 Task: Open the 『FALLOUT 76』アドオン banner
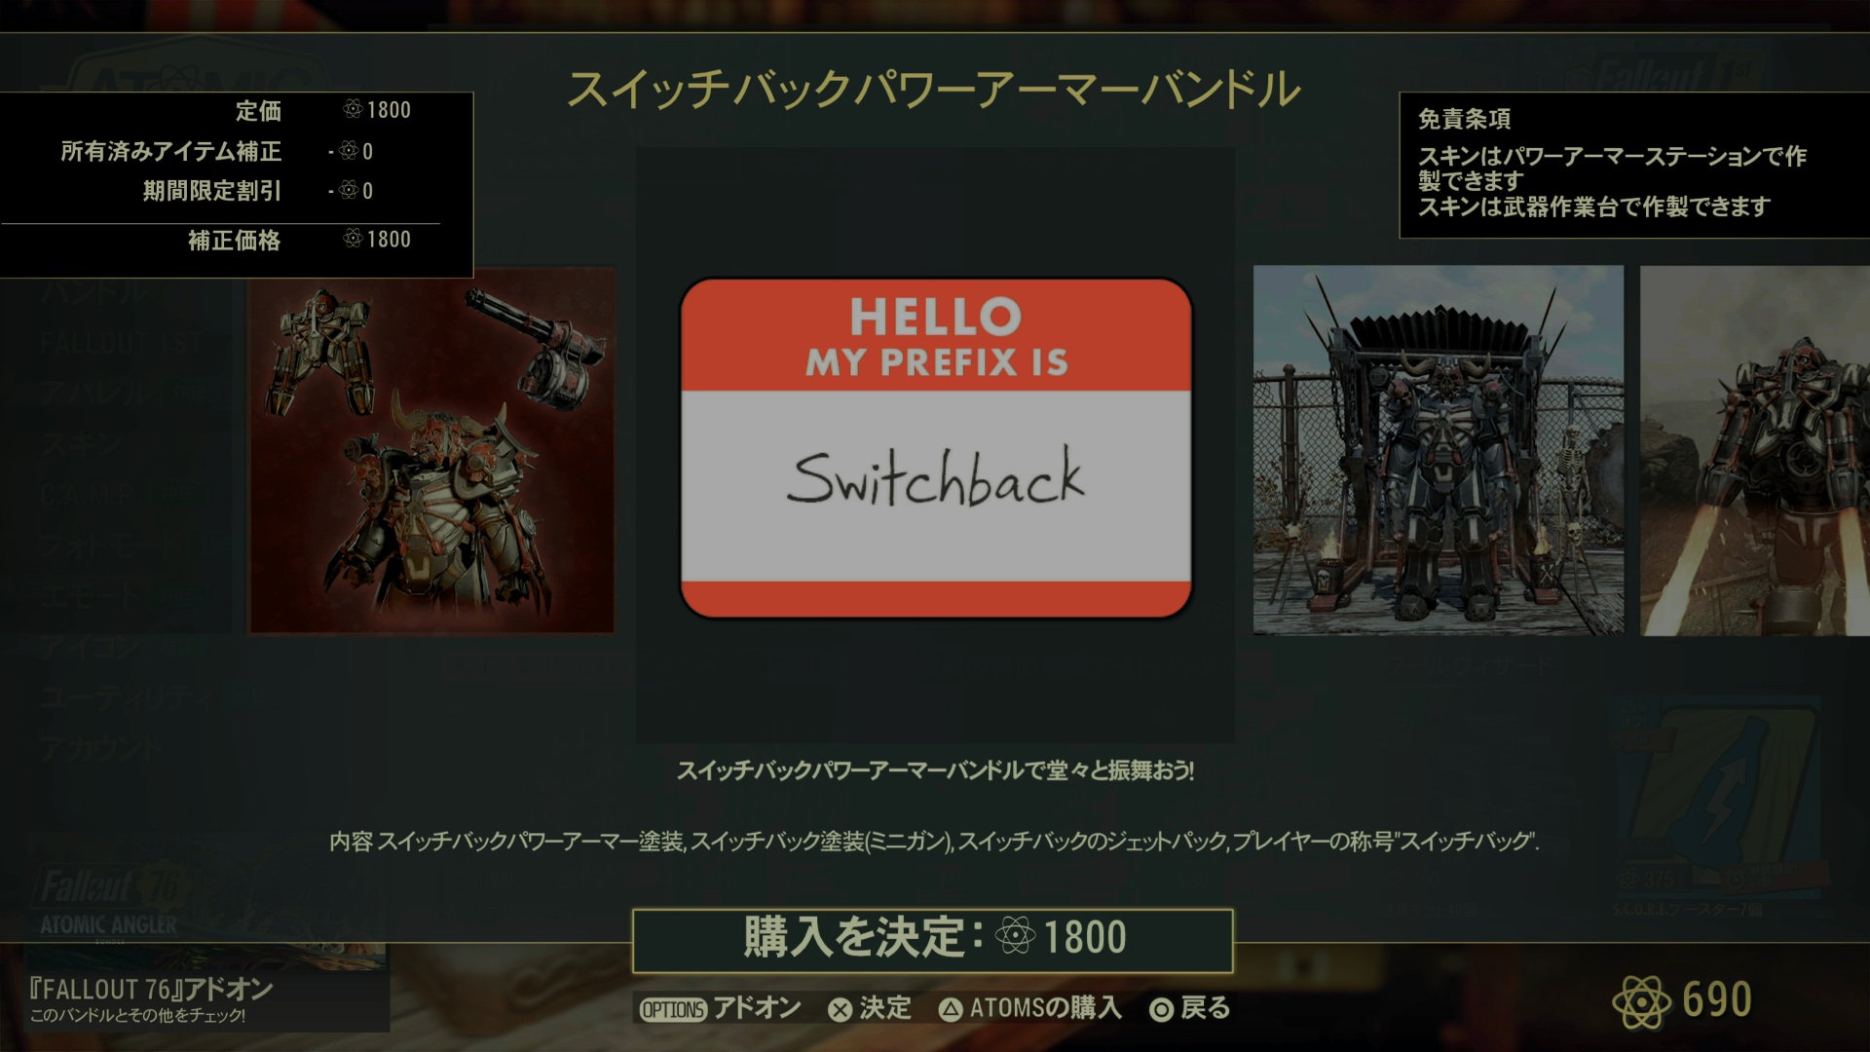point(195,1000)
